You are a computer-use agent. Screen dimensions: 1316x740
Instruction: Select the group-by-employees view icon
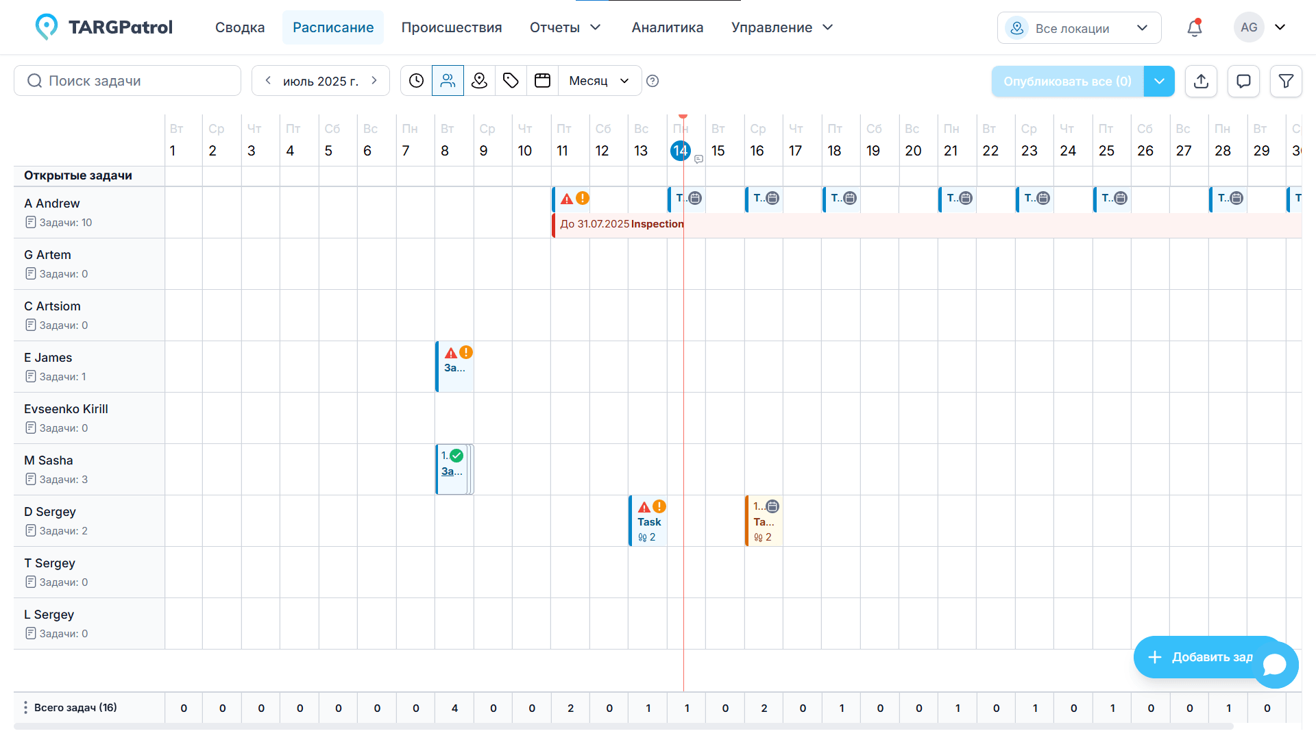448,81
